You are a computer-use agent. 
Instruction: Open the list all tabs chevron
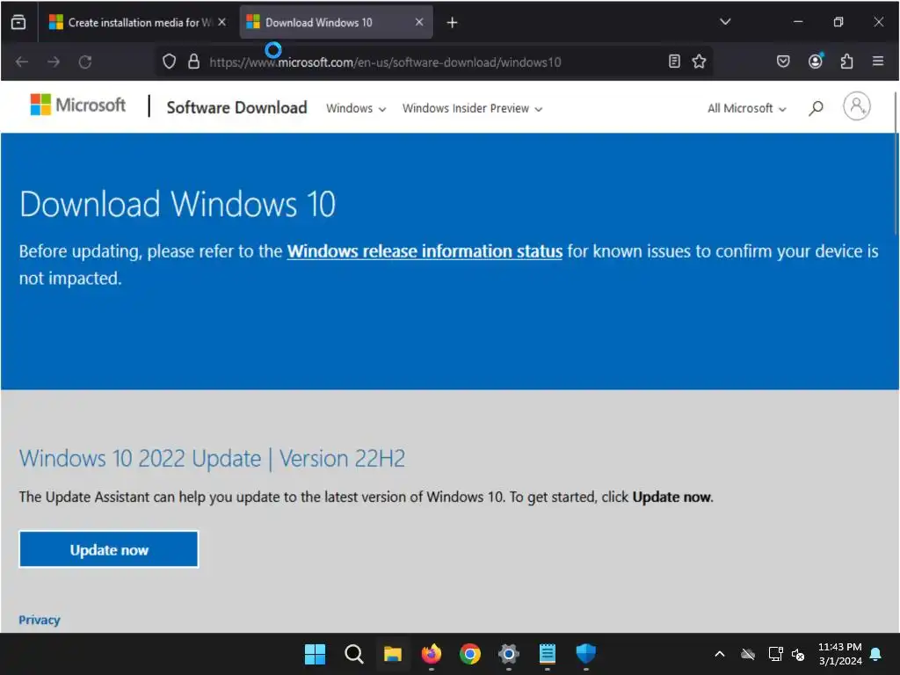coord(725,22)
